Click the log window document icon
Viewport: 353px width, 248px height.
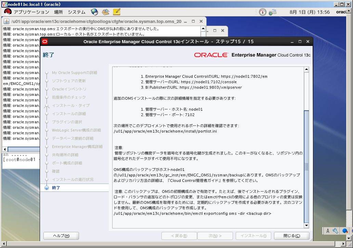[x=6, y=21]
